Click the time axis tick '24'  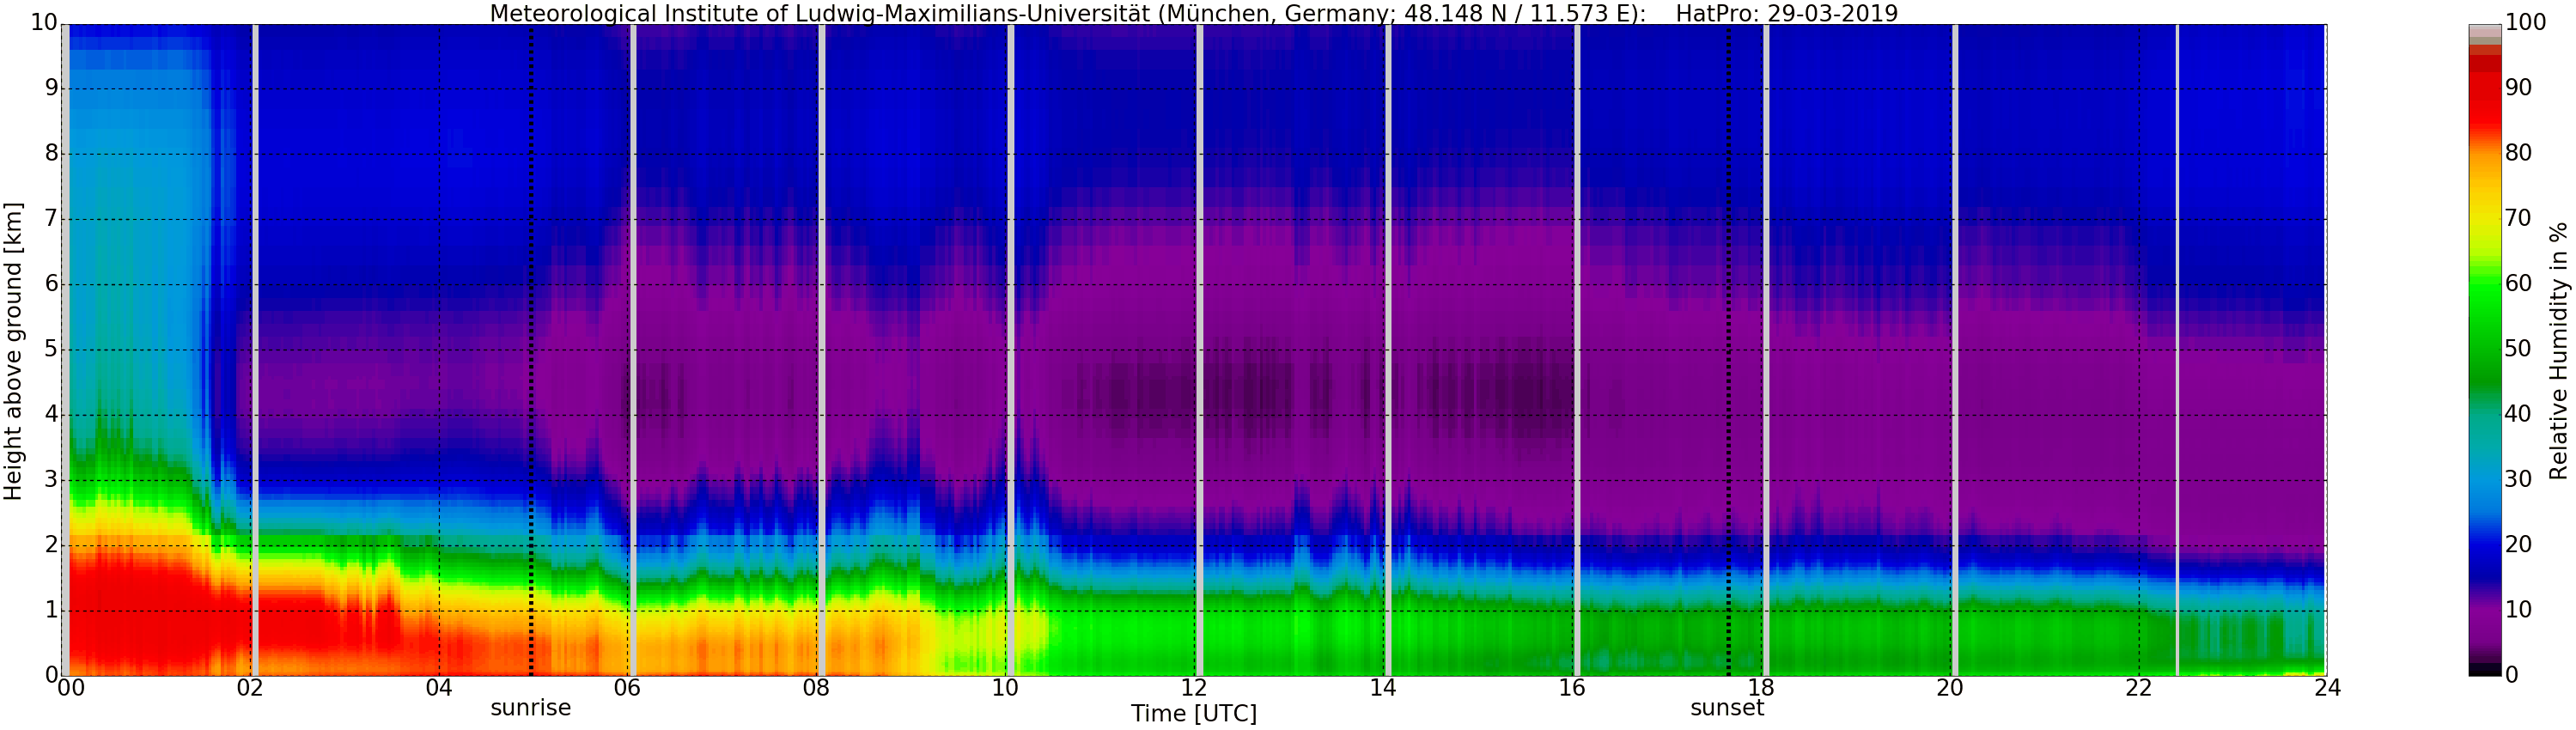tap(2327, 688)
